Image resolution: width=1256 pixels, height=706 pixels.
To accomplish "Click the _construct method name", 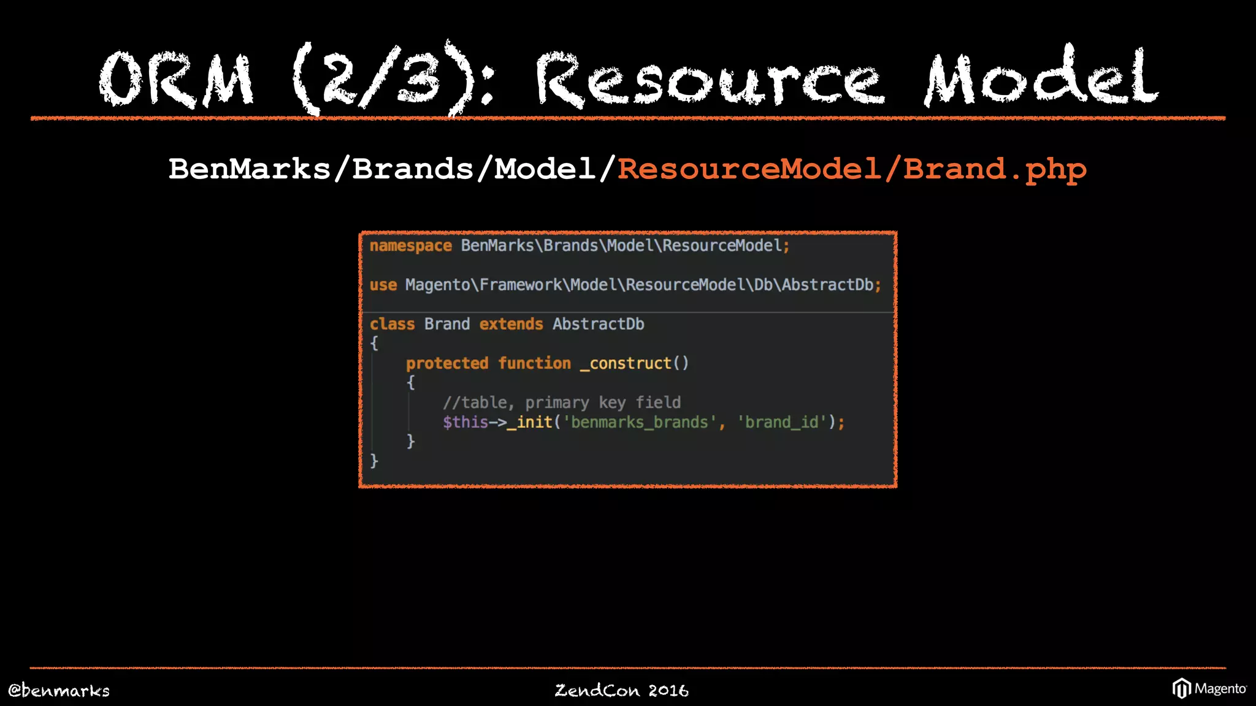I will point(626,363).
